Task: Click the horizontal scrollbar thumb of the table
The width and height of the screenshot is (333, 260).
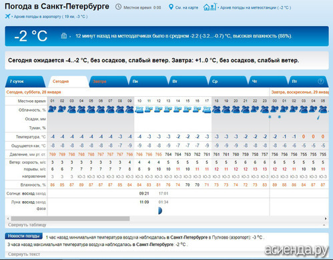Action: click(x=70, y=219)
